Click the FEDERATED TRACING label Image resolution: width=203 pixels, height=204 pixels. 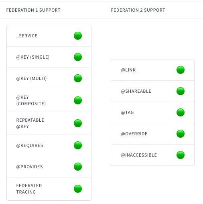[29, 189]
